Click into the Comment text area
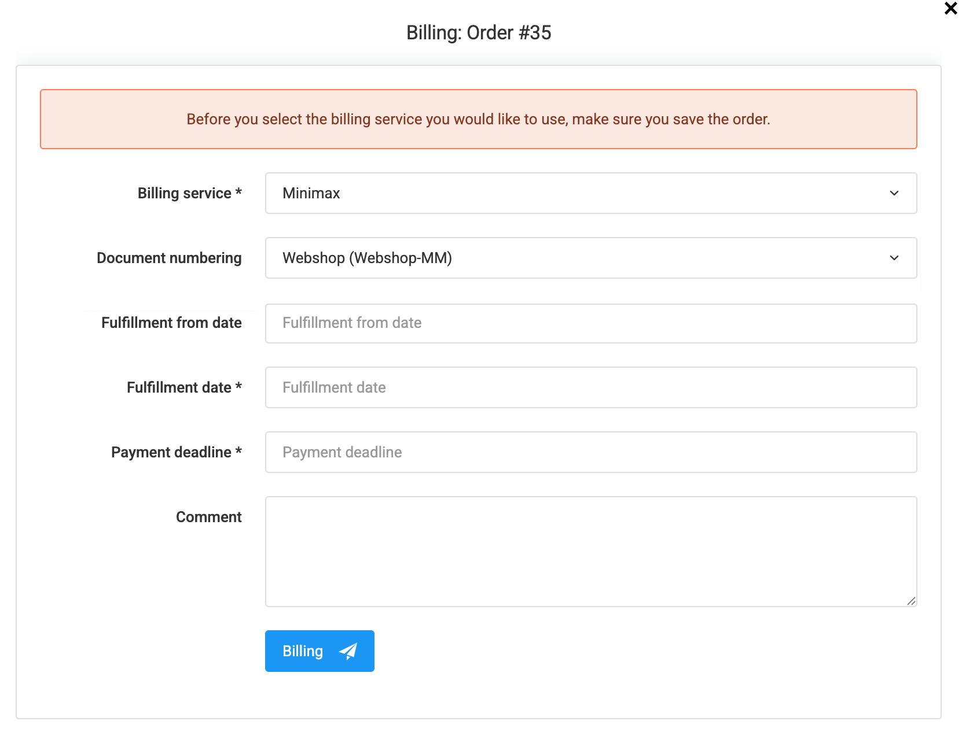 click(x=591, y=552)
